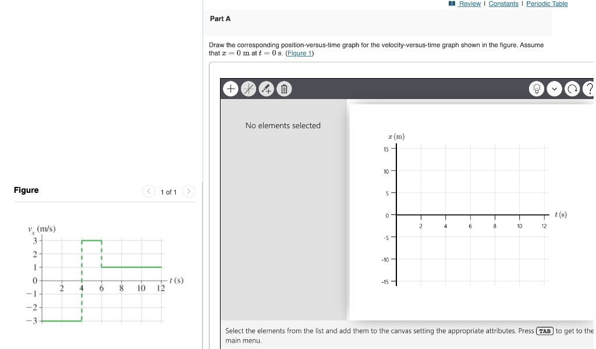Go to next figure arrow
Screen dimensions: 596x349
coord(189,191)
